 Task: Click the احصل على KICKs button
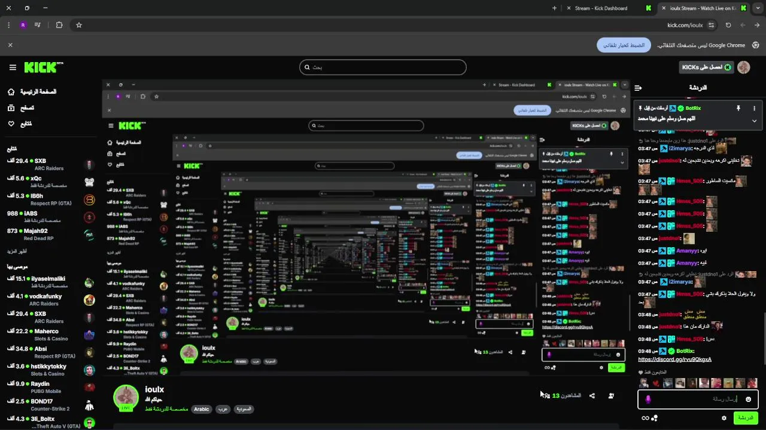(x=706, y=67)
